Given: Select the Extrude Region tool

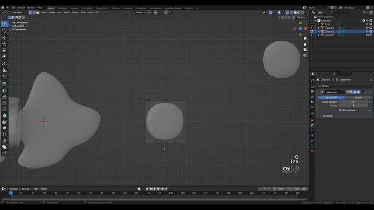Looking at the screenshot, I should tap(5, 84).
